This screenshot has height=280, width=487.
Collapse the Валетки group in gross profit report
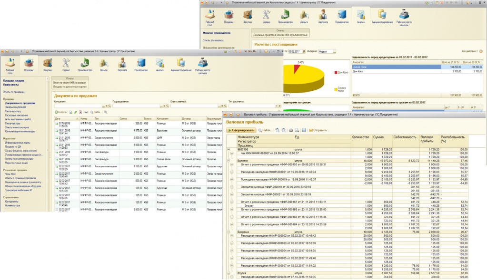point(229,161)
